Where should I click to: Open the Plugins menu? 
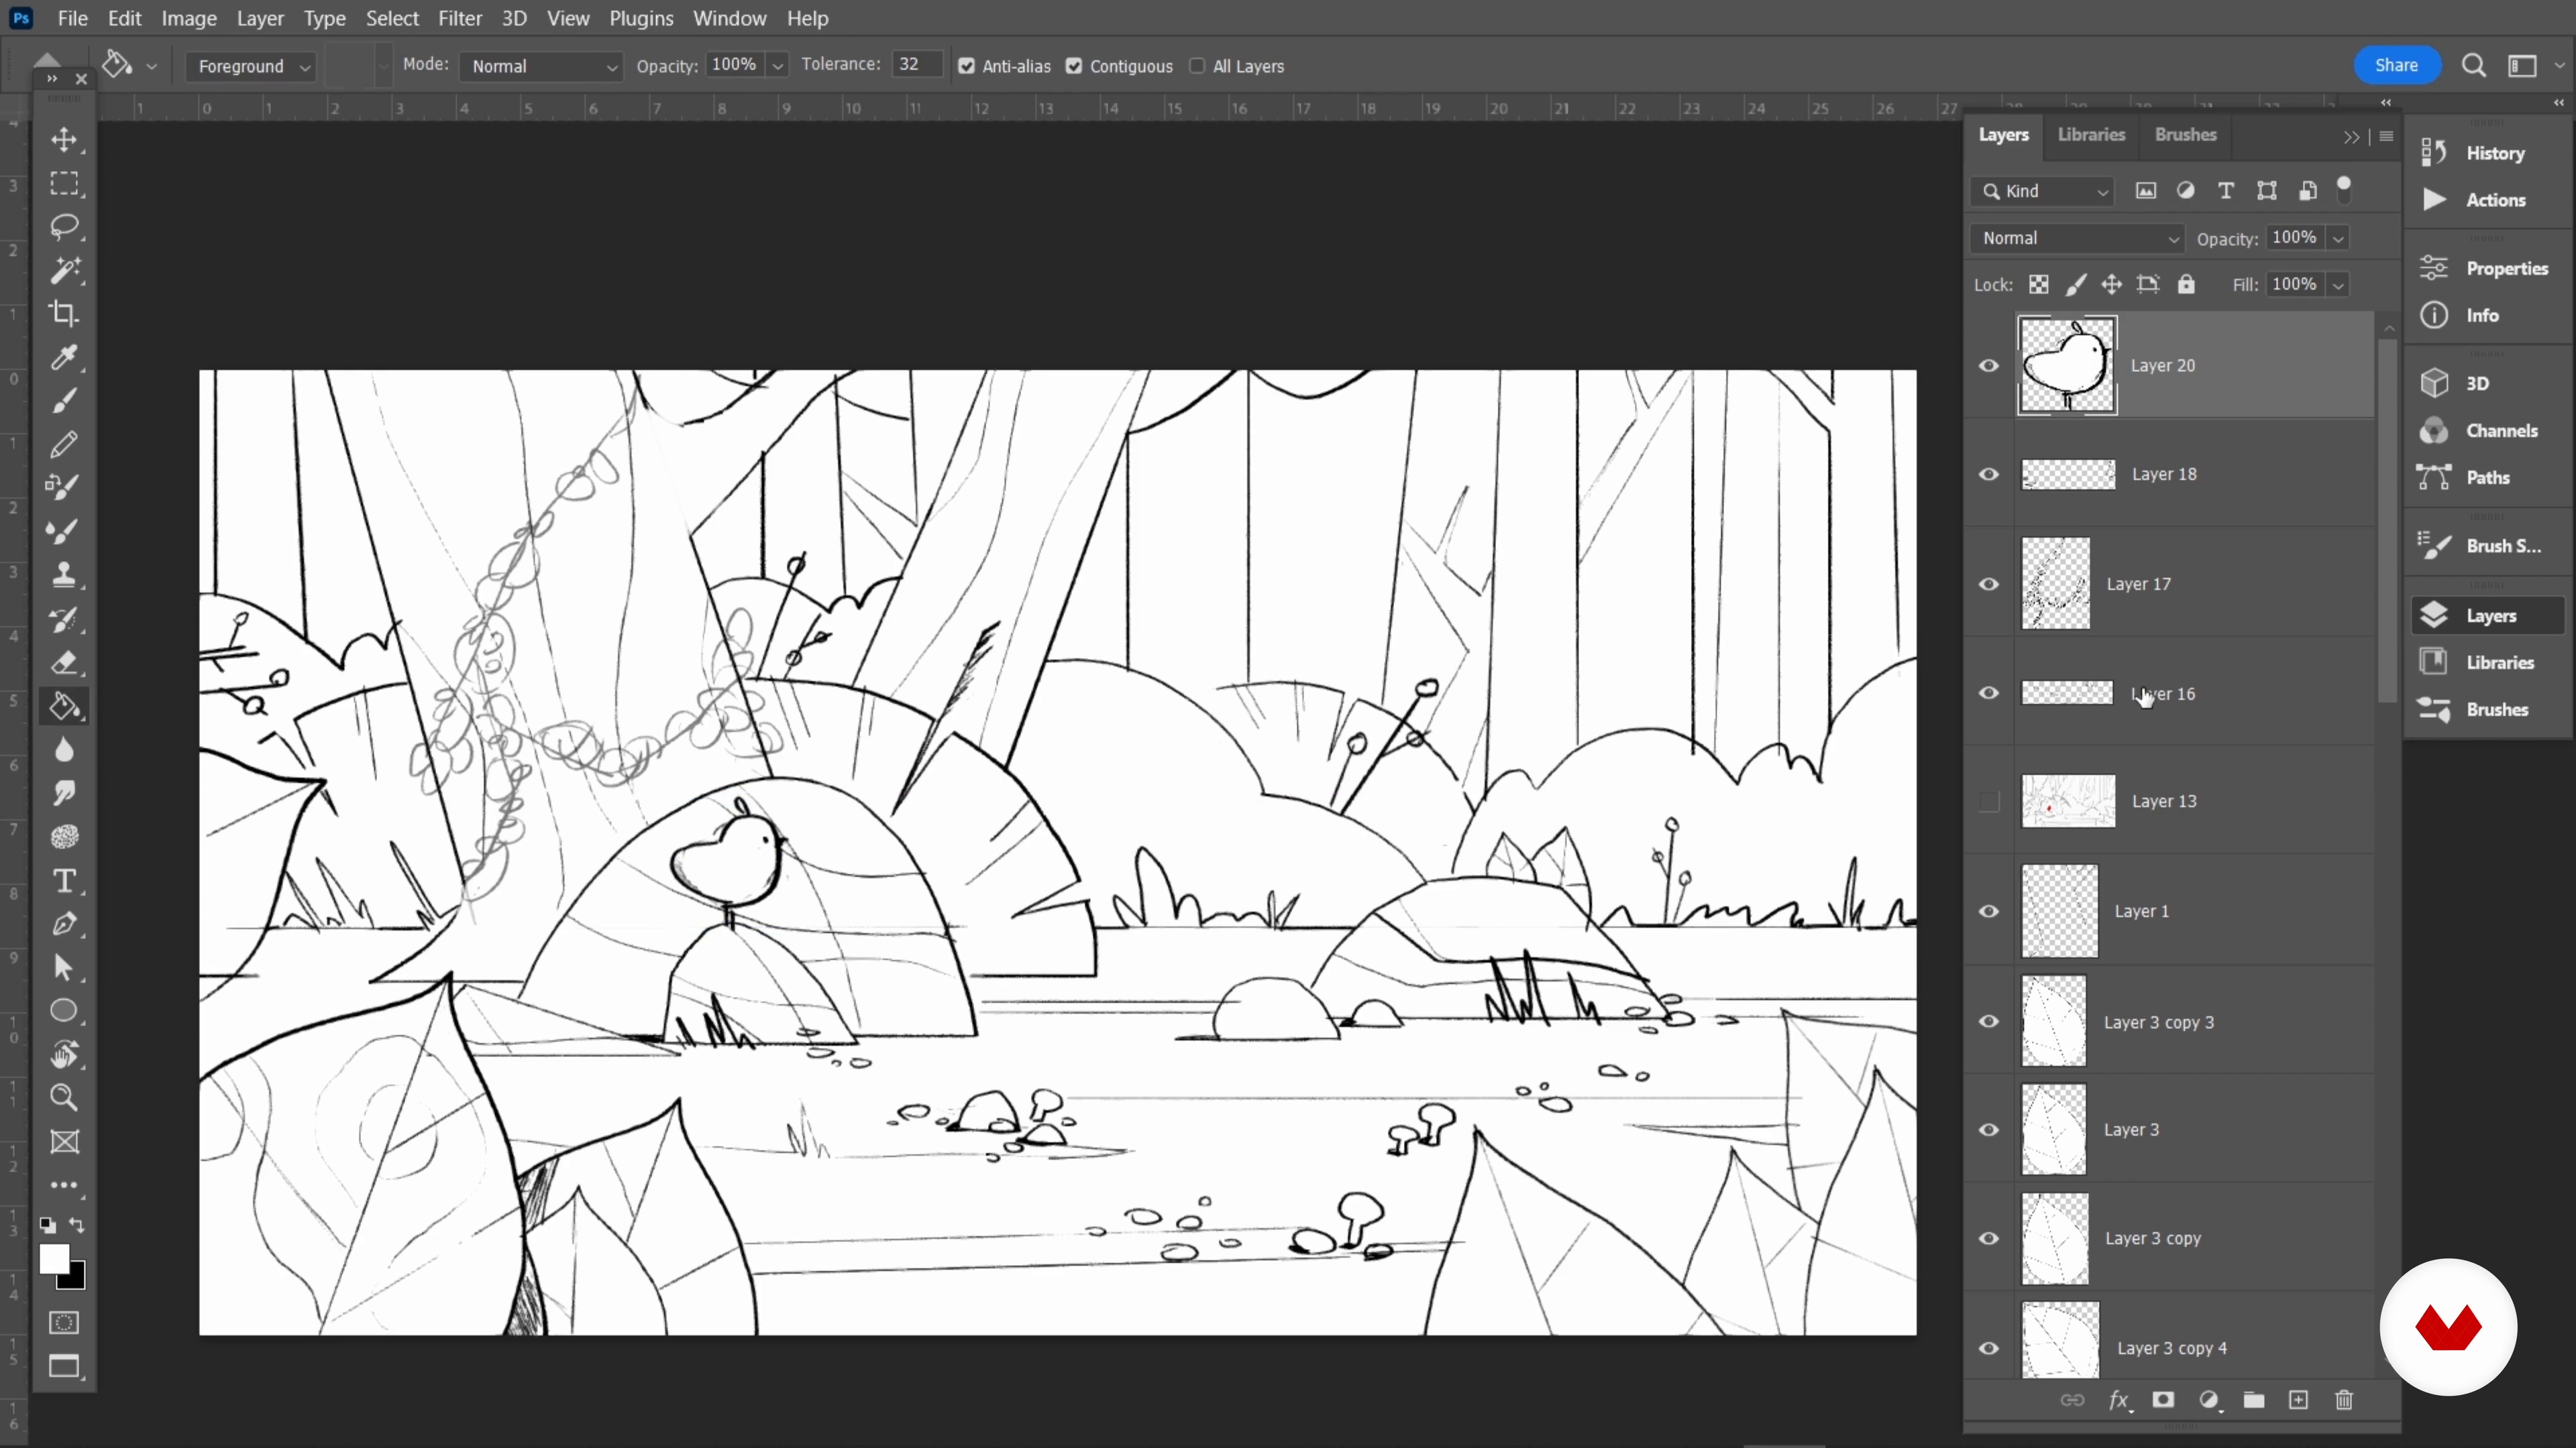point(641,18)
